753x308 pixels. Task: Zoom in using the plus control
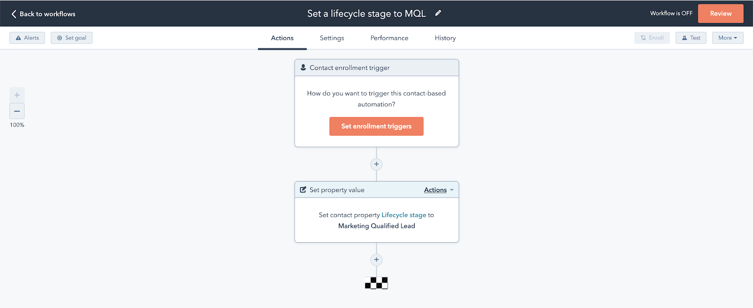pos(16,94)
